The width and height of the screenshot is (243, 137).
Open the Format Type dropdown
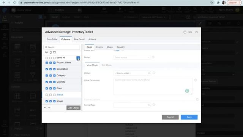pyautogui.click(x=132, y=105)
